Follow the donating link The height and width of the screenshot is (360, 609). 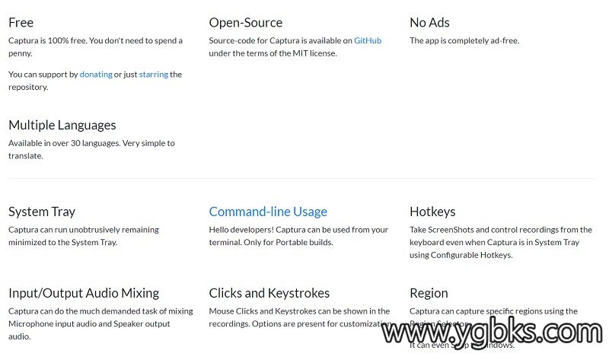[x=96, y=74]
